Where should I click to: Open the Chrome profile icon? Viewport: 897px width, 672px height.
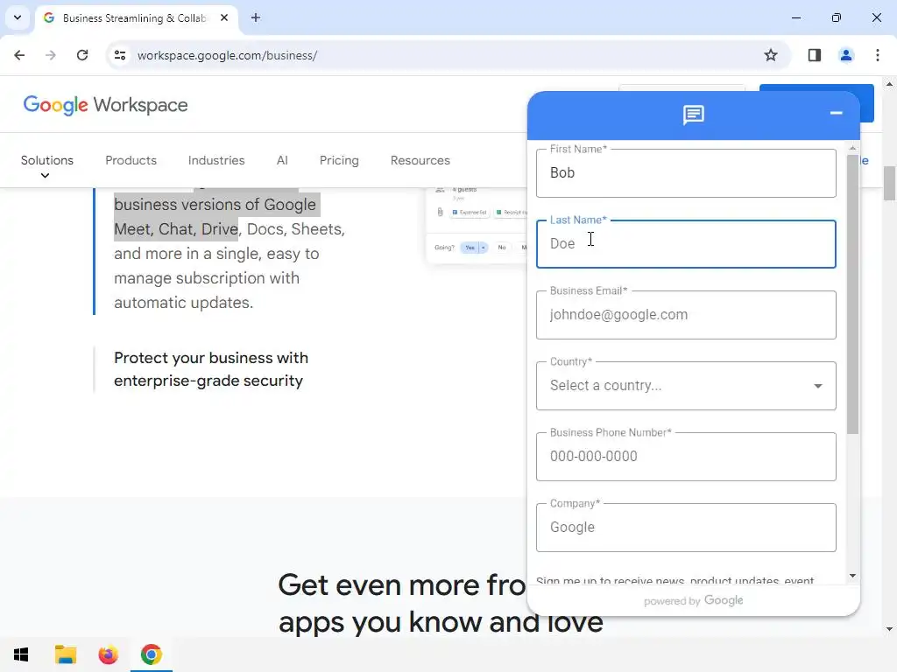pos(846,55)
